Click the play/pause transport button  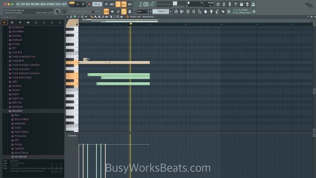pyautogui.click(x=78, y=4)
